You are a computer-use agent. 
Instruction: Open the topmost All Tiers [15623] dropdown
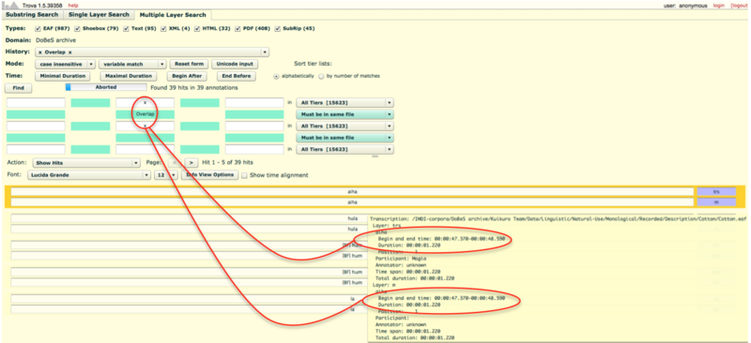pos(345,103)
